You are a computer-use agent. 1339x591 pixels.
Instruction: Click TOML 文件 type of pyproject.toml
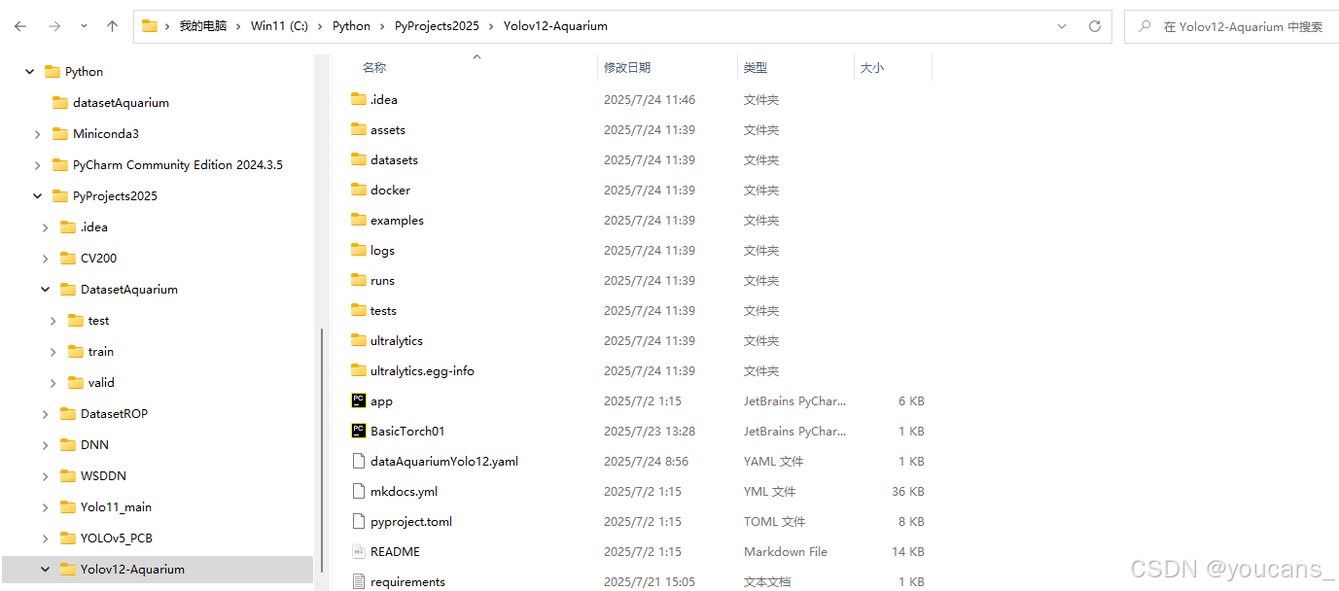[775, 521]
